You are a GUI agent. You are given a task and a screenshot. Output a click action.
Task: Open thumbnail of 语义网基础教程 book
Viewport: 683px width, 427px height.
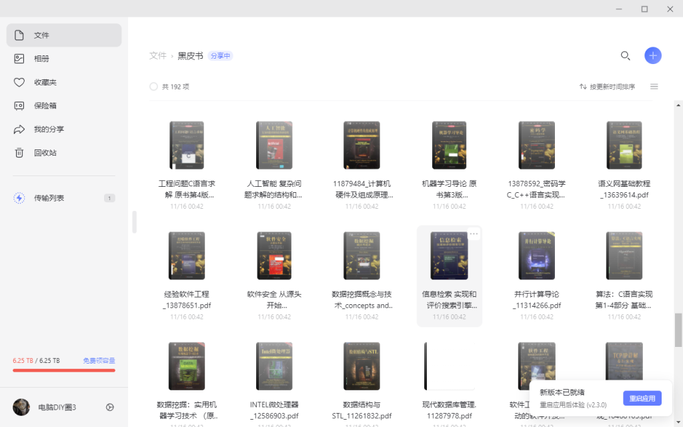624,145
